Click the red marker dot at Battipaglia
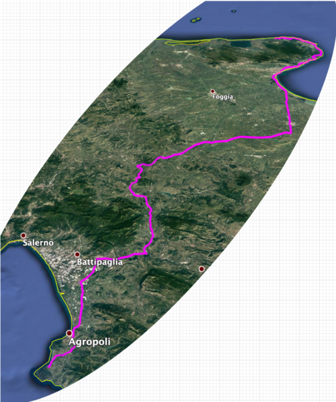Screen dimensions: 336x402 [x=77, y=255]
